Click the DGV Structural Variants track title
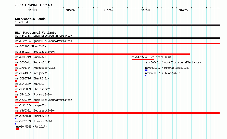Viewport: 227px width, 139px height. coord(36,33)
